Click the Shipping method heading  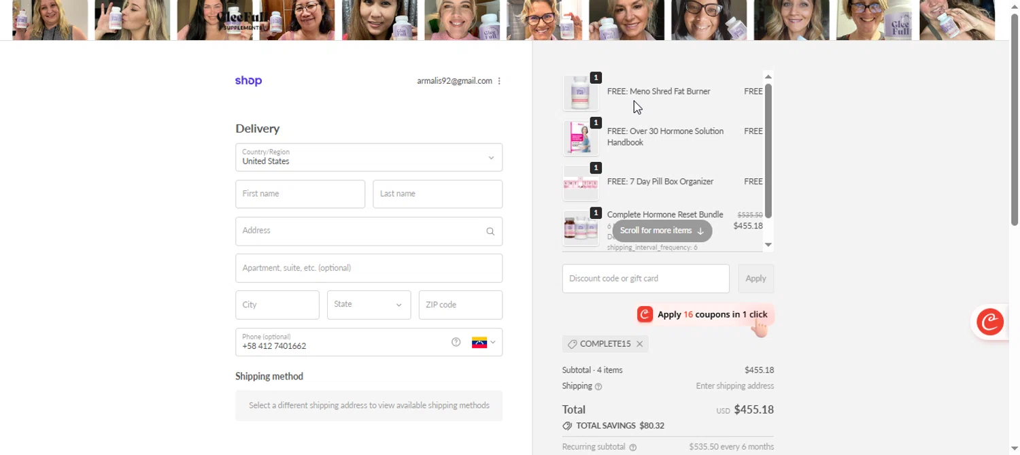(269, 376)
